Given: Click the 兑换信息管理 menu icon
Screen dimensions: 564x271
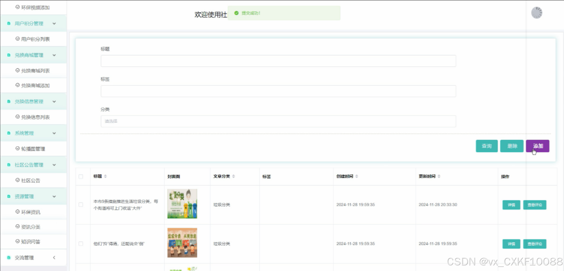Looking at the screenshot, I should pos(9,102).
